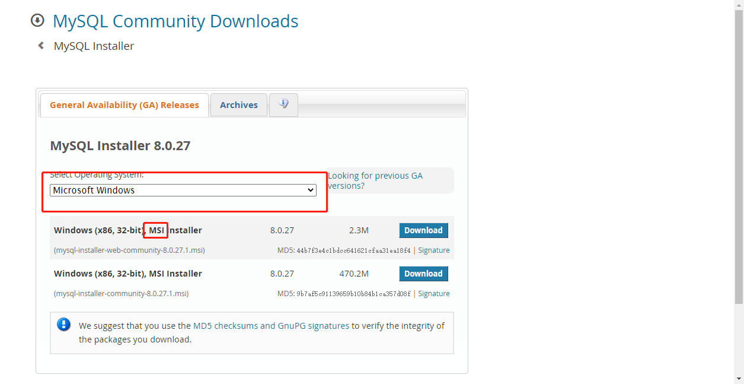Screen dimensions: 744x384
Task: Follow Looking for previous GA versions link
Action: [x=375, y=180]
